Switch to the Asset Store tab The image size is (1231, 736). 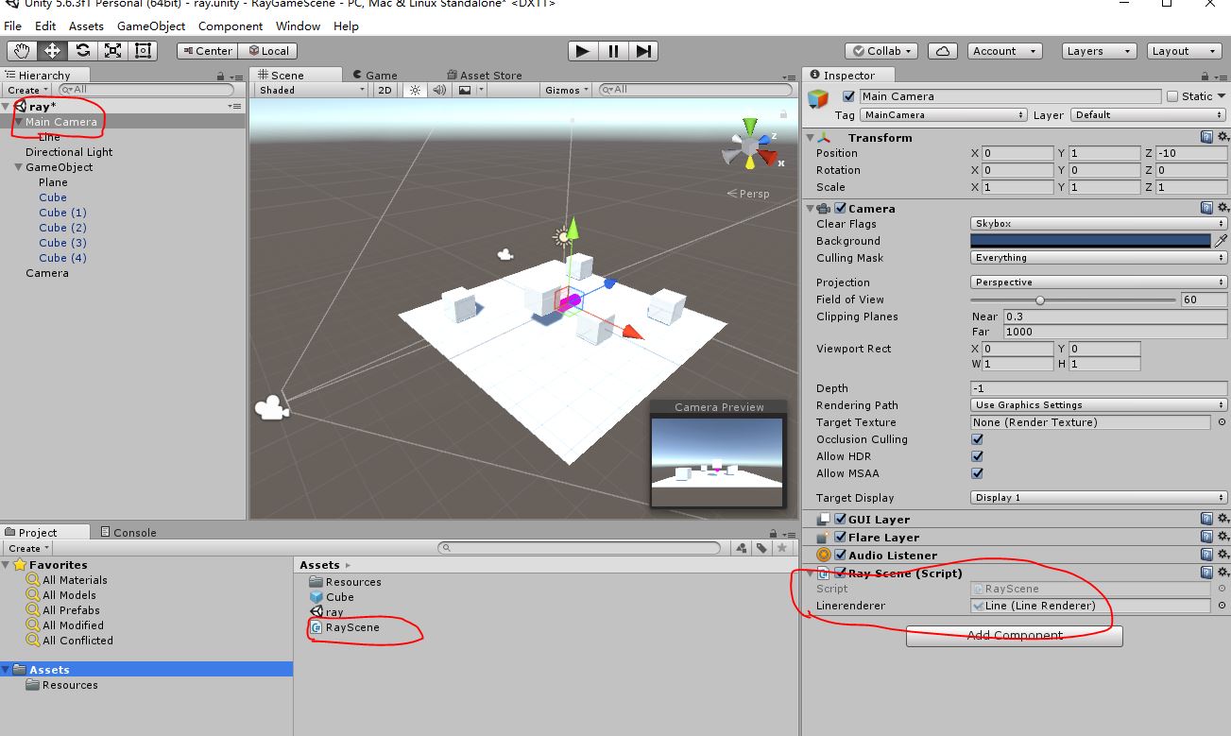tap(485, 75)
